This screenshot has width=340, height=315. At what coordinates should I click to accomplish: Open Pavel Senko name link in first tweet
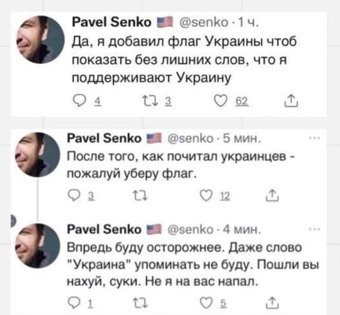point(112,22)
